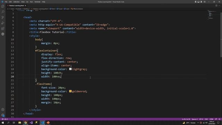Screen dimensions: 222x125
Task: Open the Customize Layout icon
Action: tap(204, 2)
